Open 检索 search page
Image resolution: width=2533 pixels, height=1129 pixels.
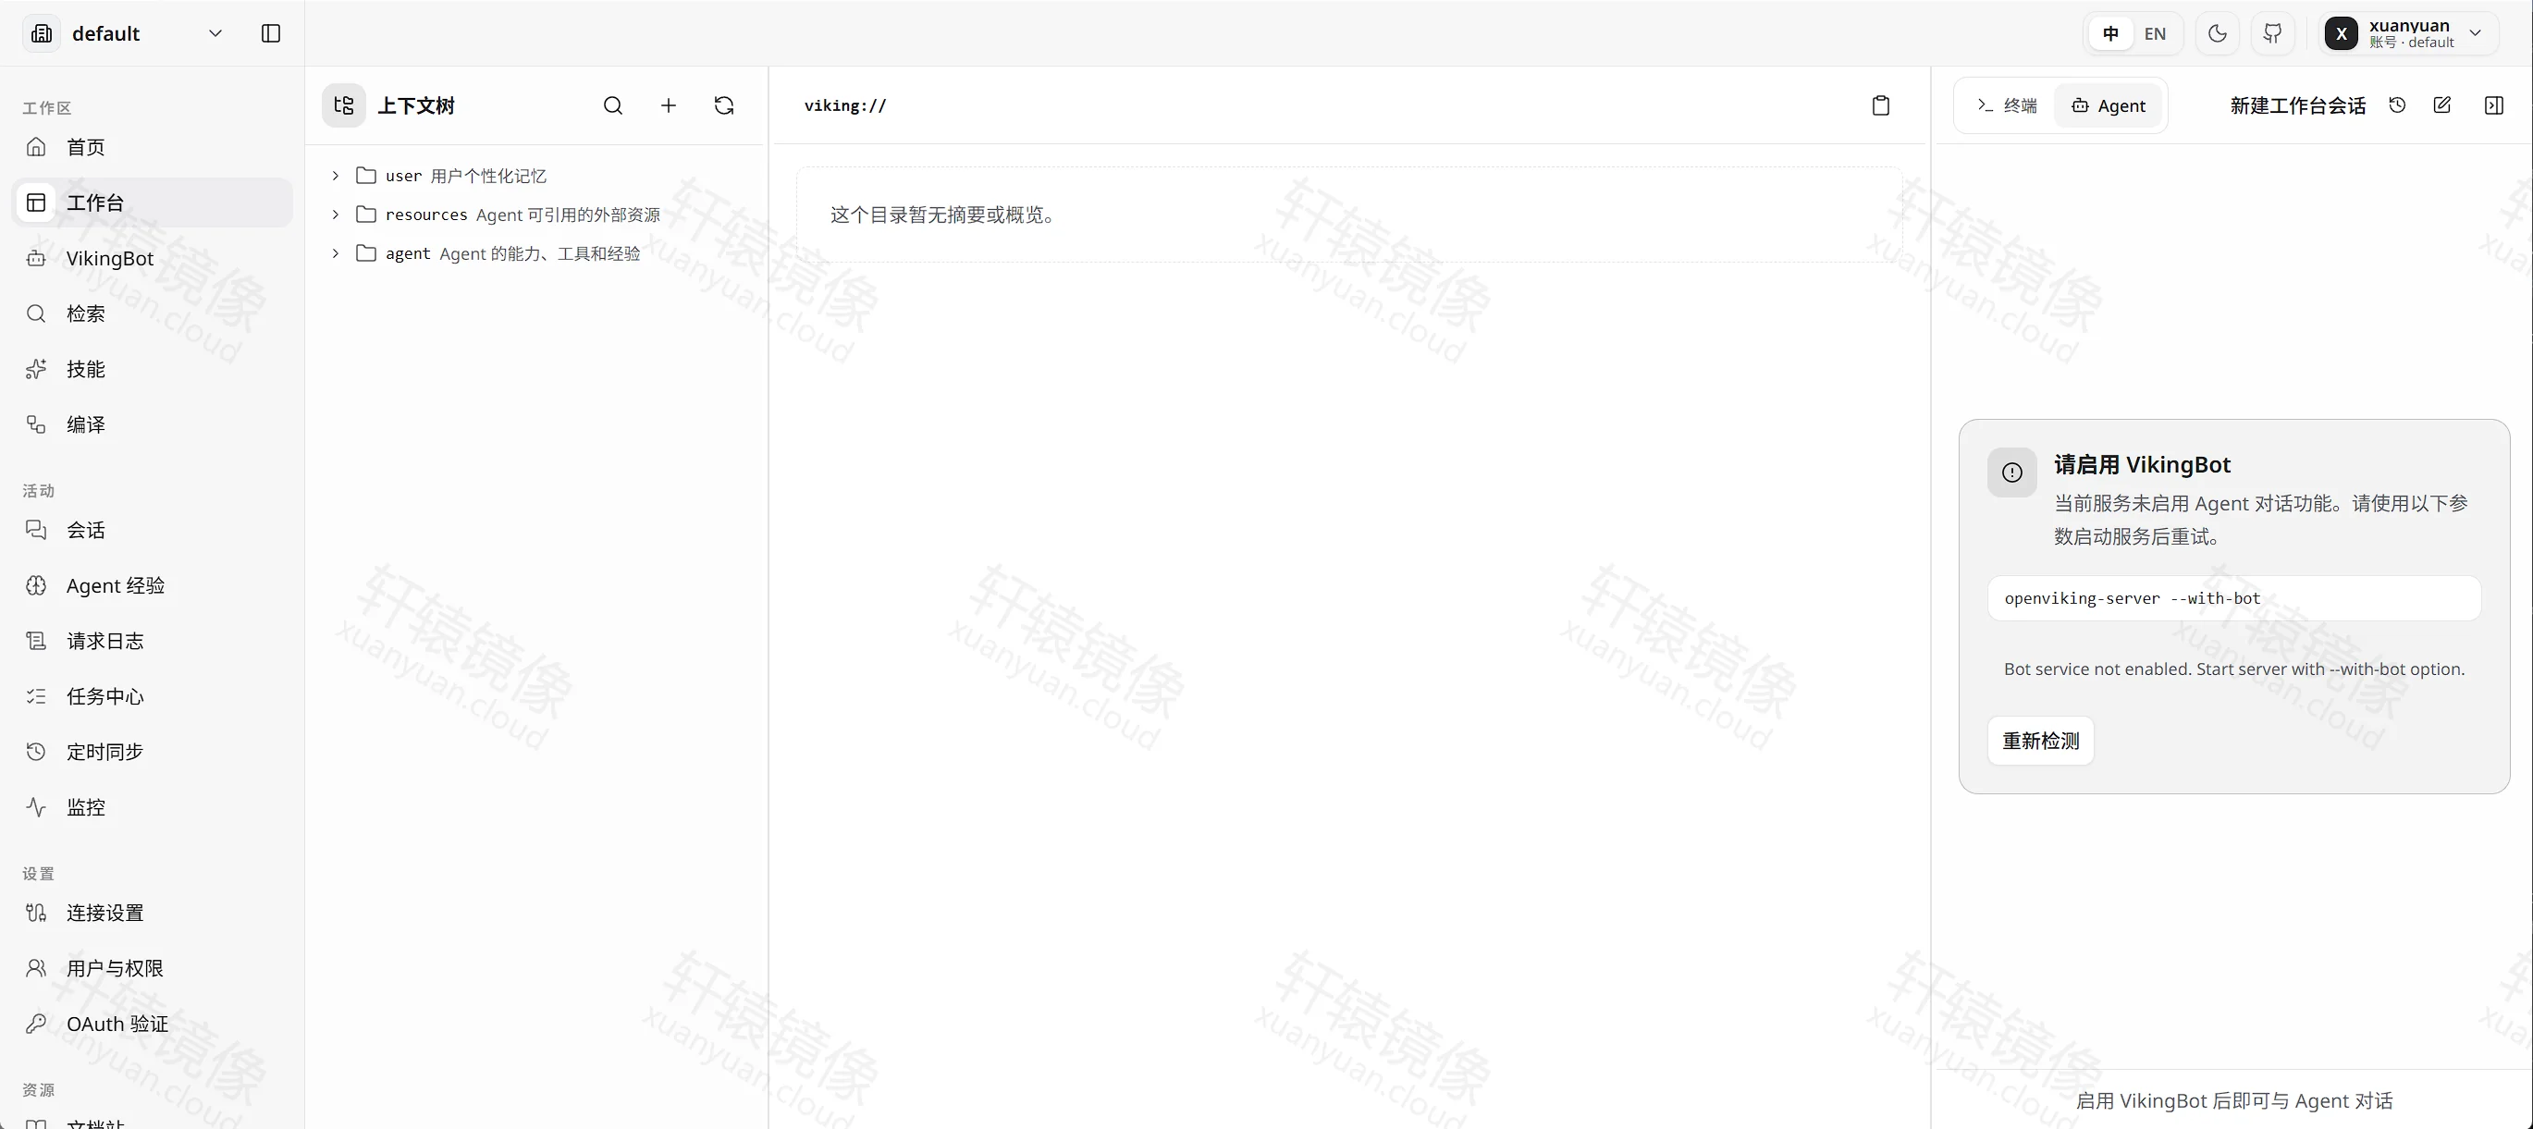pos(153,313)
